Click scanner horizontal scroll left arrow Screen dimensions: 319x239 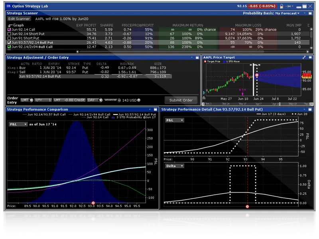coord(77,52)
